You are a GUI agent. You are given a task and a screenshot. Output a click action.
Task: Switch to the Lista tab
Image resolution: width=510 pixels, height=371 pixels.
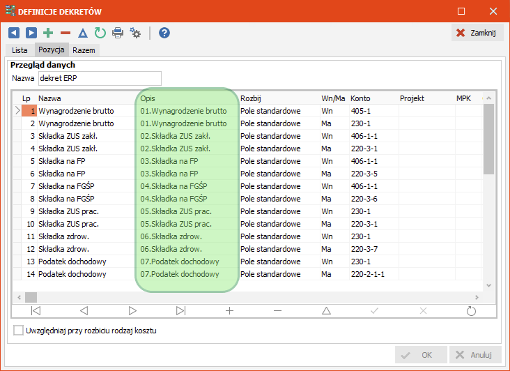[20, 50]
